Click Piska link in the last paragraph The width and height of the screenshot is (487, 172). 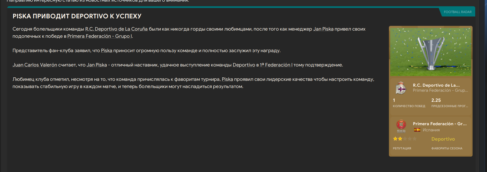coord(227,79)
